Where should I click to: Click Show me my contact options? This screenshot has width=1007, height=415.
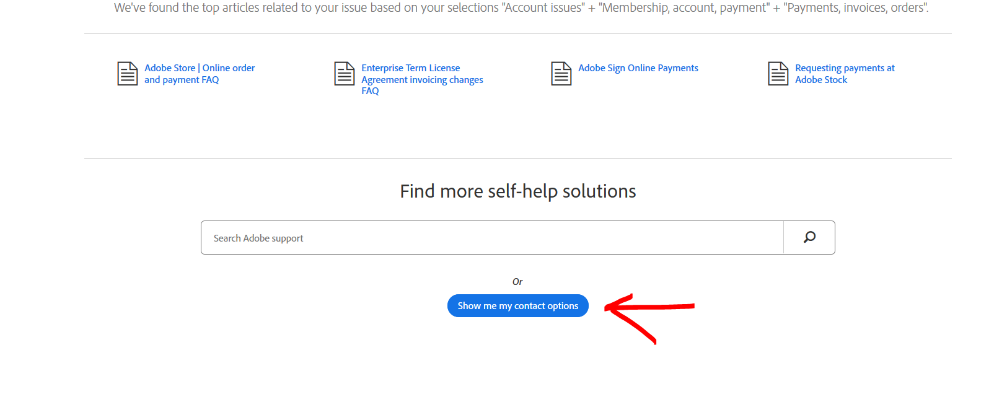point(517,305)
